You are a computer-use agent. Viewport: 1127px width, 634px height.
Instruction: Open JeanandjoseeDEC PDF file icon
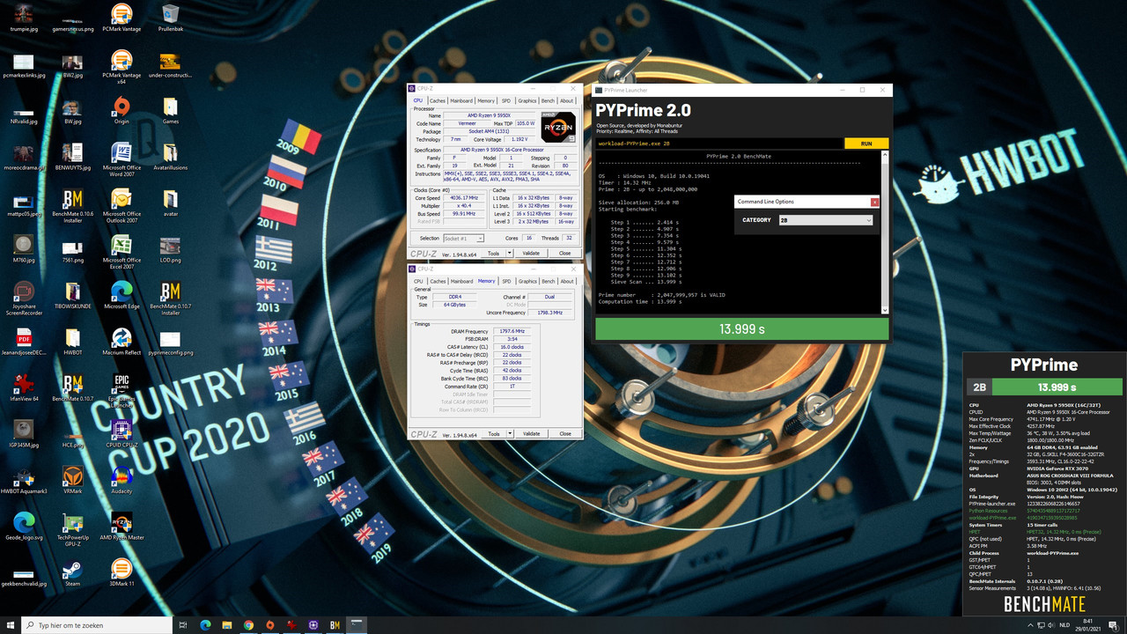(23, 342)
